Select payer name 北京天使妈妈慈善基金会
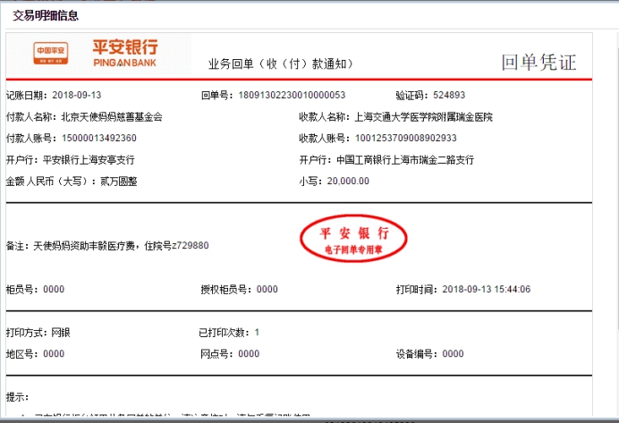Viewport: 619px width, 423px height. point(112,117)
